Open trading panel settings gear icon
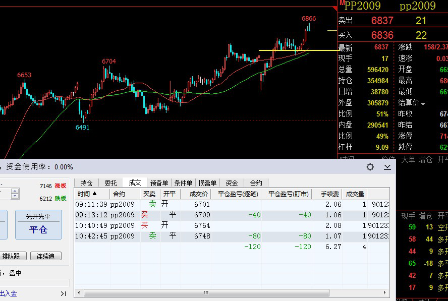Image resolution: width=448 pixels, height=301 pixels. [x=370, y=167]
